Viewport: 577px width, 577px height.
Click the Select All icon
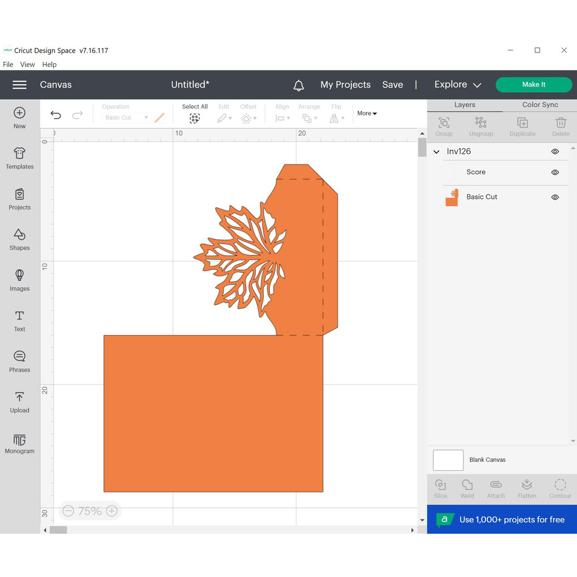click(x=194, y=118)
